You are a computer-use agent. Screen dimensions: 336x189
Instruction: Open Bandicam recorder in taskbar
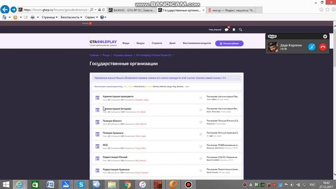tap(188, 184)
